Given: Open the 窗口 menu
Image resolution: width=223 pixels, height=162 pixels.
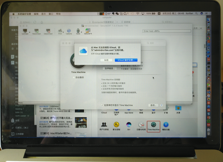Looking at the screenshot, I should pos(51,14).
